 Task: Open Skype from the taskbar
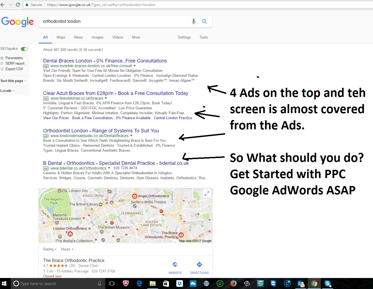(x=327, y=283)
